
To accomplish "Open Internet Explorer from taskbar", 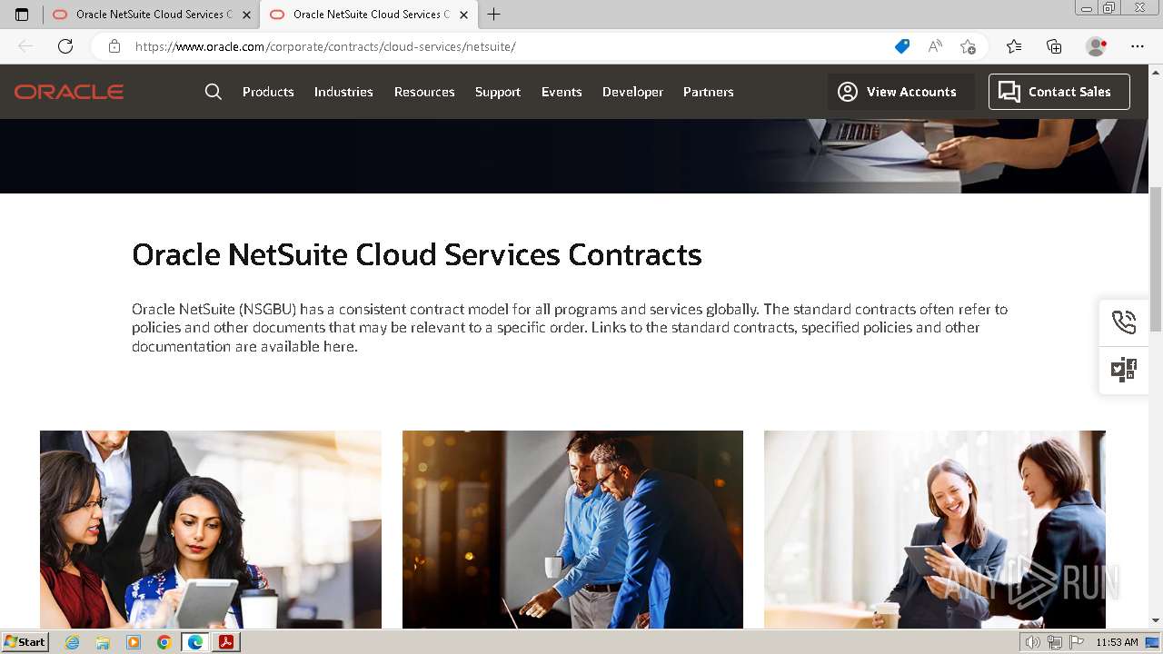I will click(73, 642).
